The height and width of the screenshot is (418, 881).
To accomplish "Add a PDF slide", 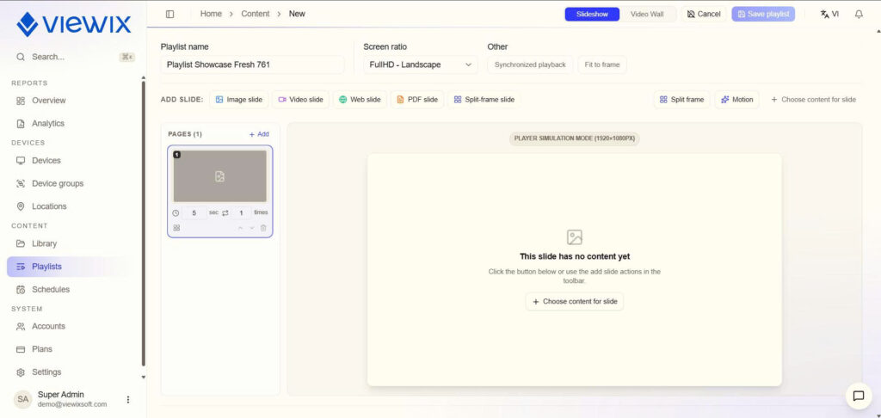I will [x=417, y=100].
